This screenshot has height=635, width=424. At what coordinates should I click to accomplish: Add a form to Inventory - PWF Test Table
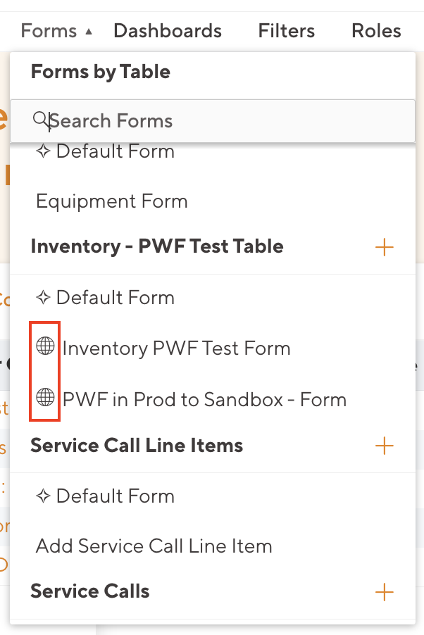385,247
